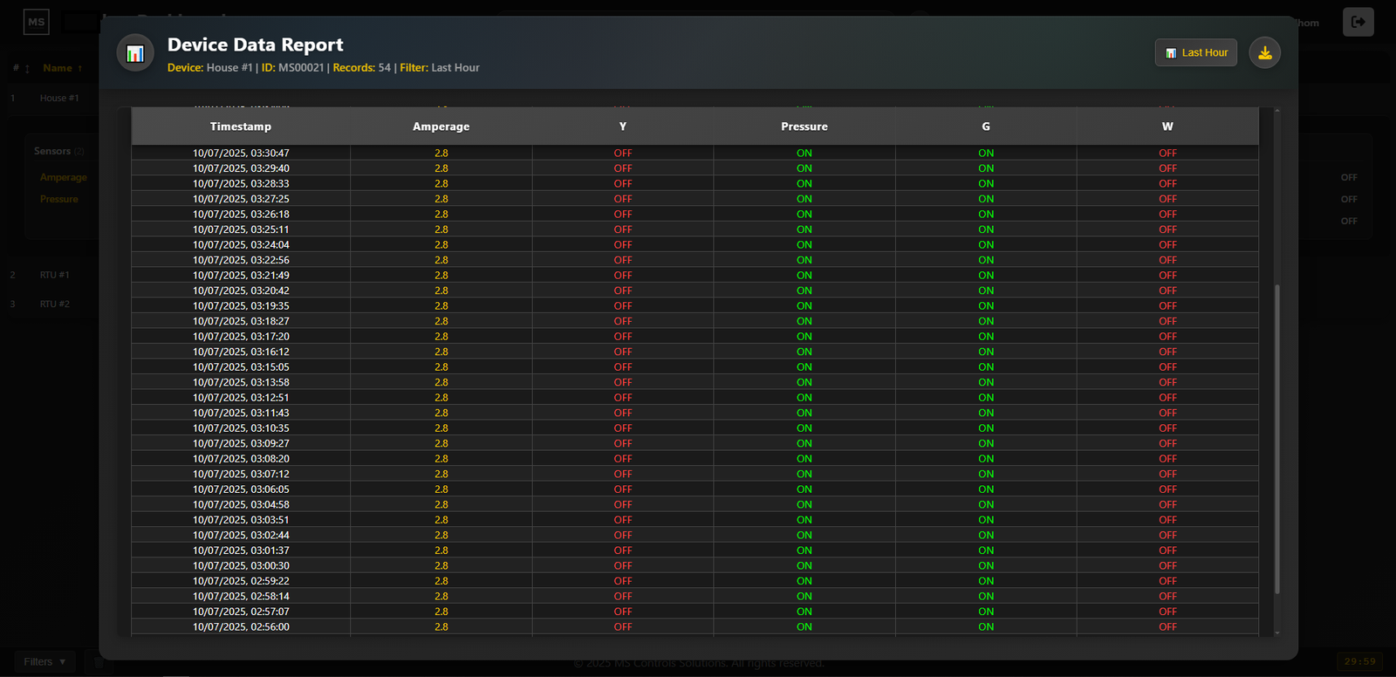Click the 2.8 amperage value at 03:07:12
Image resolution: width=1396 pixels, height=677 pixels.
tap(441, 474)
